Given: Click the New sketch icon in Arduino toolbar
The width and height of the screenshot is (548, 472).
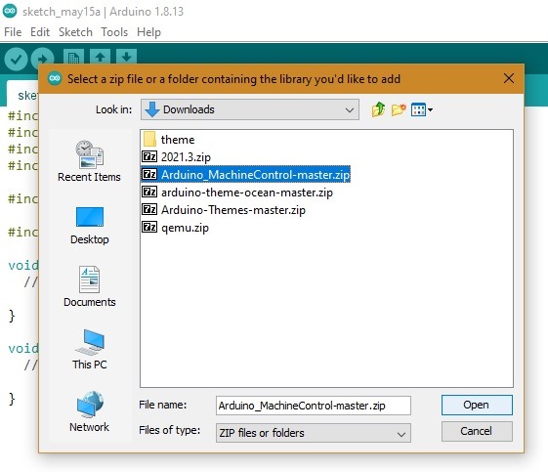Looking at the screenshot, I should coord(73,57).
